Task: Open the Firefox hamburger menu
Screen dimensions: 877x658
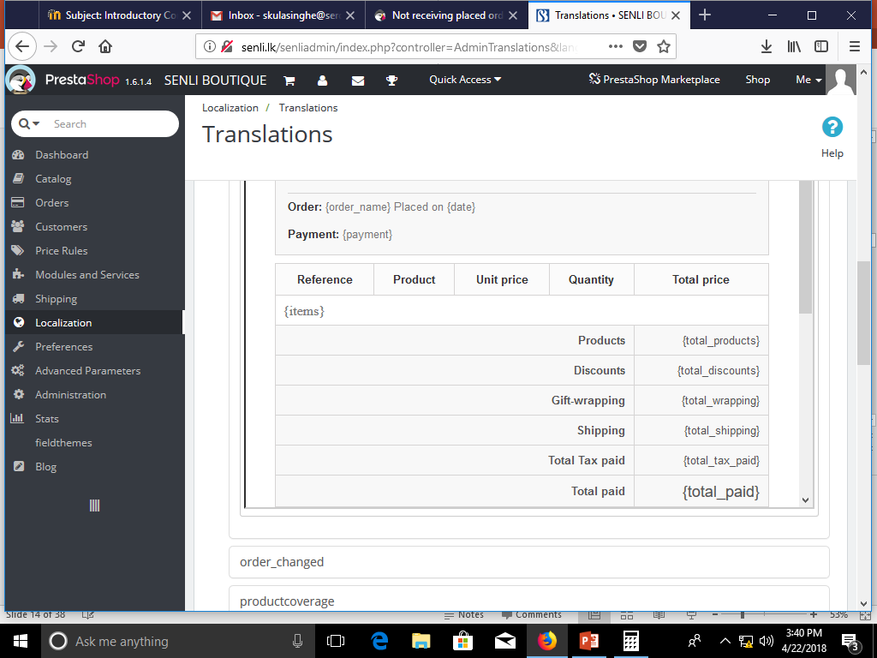Action: point(855,46)
